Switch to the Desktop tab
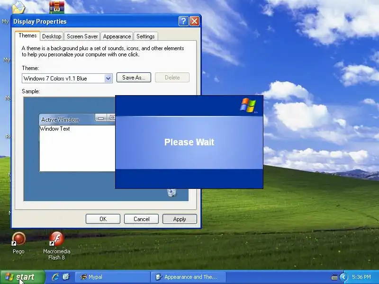Viewport: 379px width, 284px height. (x=52, y=36)
